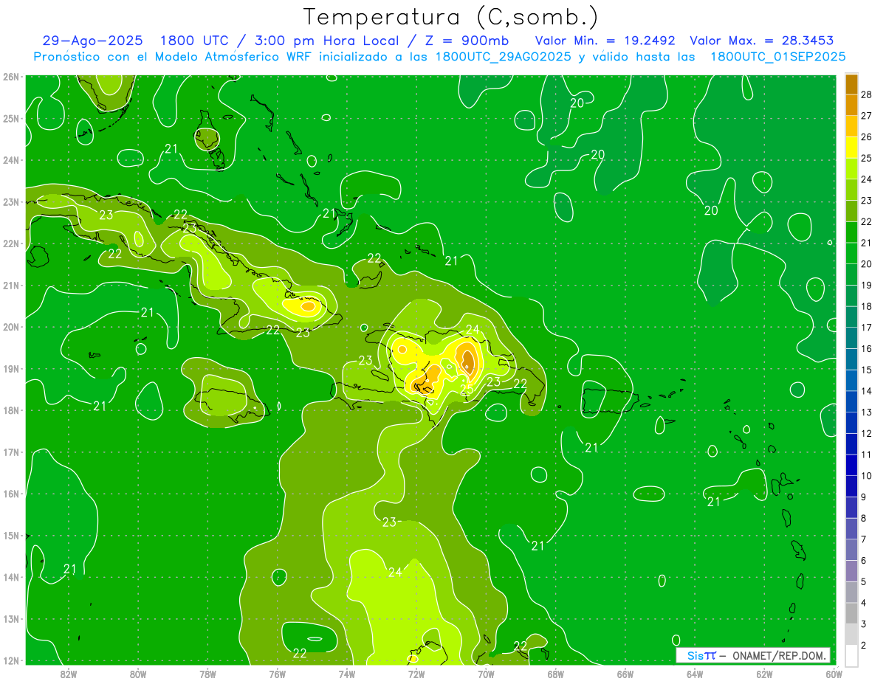
Task: Click legend value 19 on the color bar
Action: [x=867, y=285]
